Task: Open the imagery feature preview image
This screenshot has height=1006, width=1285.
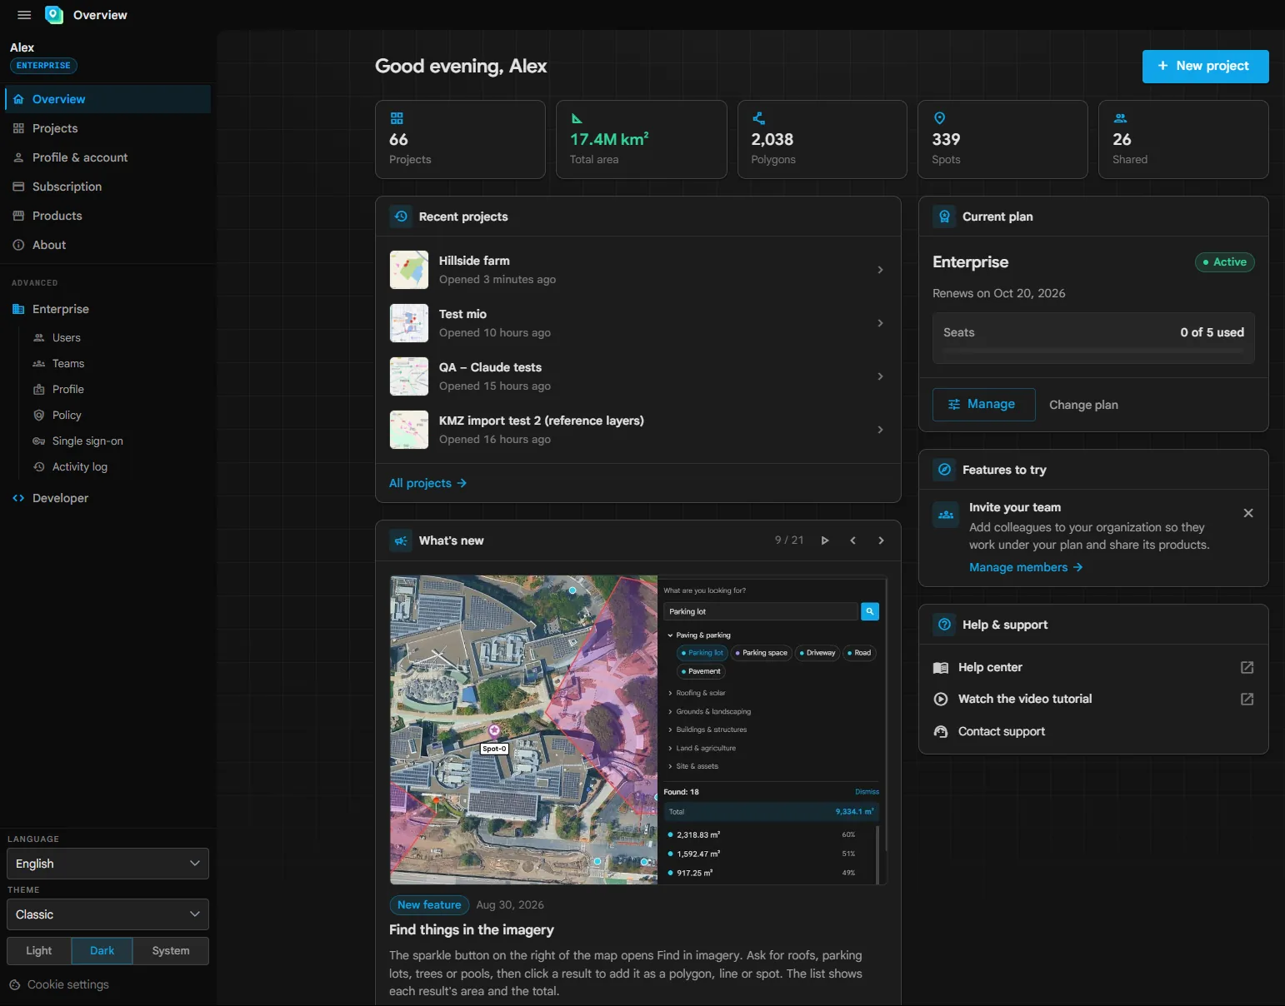Action: pyautogui.click(x=638, y=730)
